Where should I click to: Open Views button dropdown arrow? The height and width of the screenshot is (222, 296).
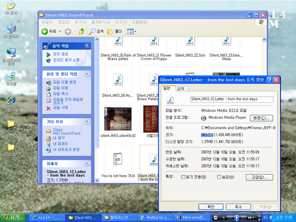pos(135,32)
